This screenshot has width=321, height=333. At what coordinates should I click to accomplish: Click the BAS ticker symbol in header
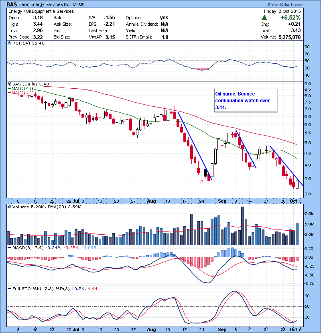(x=12, y=4)
